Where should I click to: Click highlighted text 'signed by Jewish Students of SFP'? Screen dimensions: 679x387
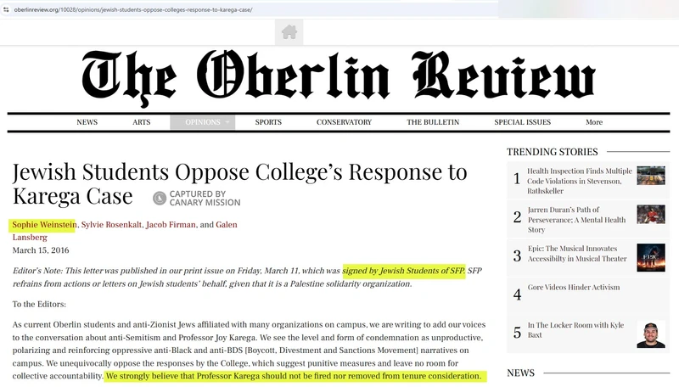[x=404, y=271]
